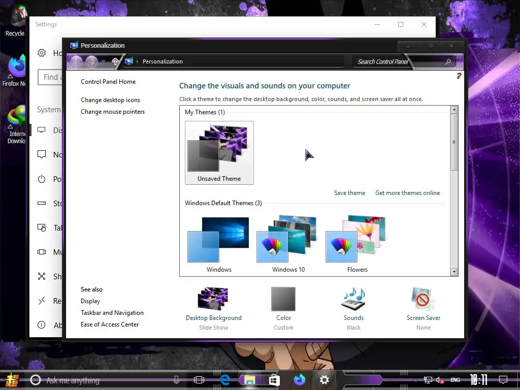Viewport: 520px width, 390px height.
Task: Click the theme list scroll up arrow
Action: tap(454, 110)
